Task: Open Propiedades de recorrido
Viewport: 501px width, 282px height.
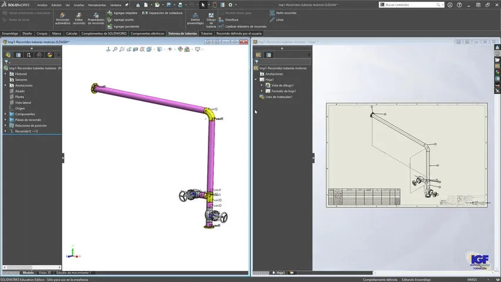Action: pyautogui.click(x=96, y=19)
